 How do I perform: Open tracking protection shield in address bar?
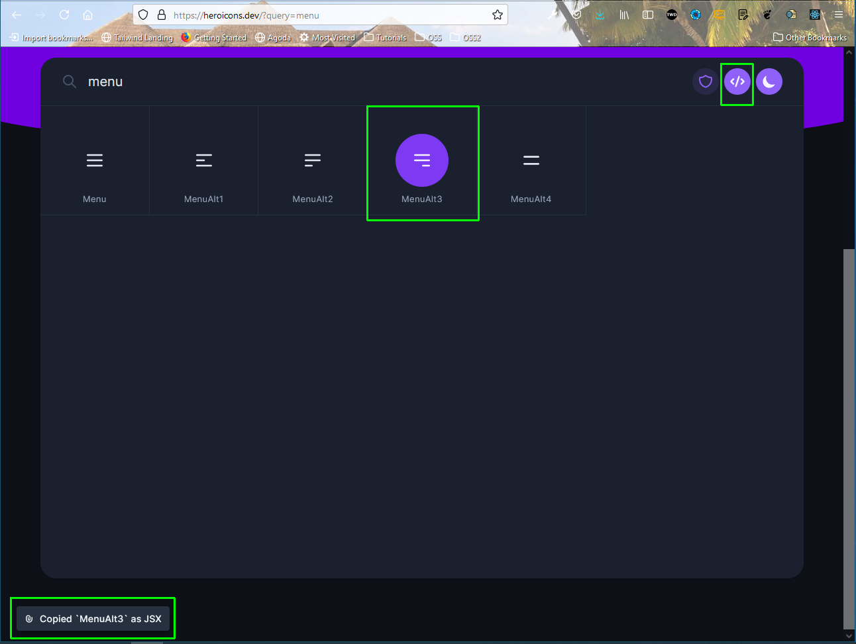pyautogui.click(x=143, y=15)
